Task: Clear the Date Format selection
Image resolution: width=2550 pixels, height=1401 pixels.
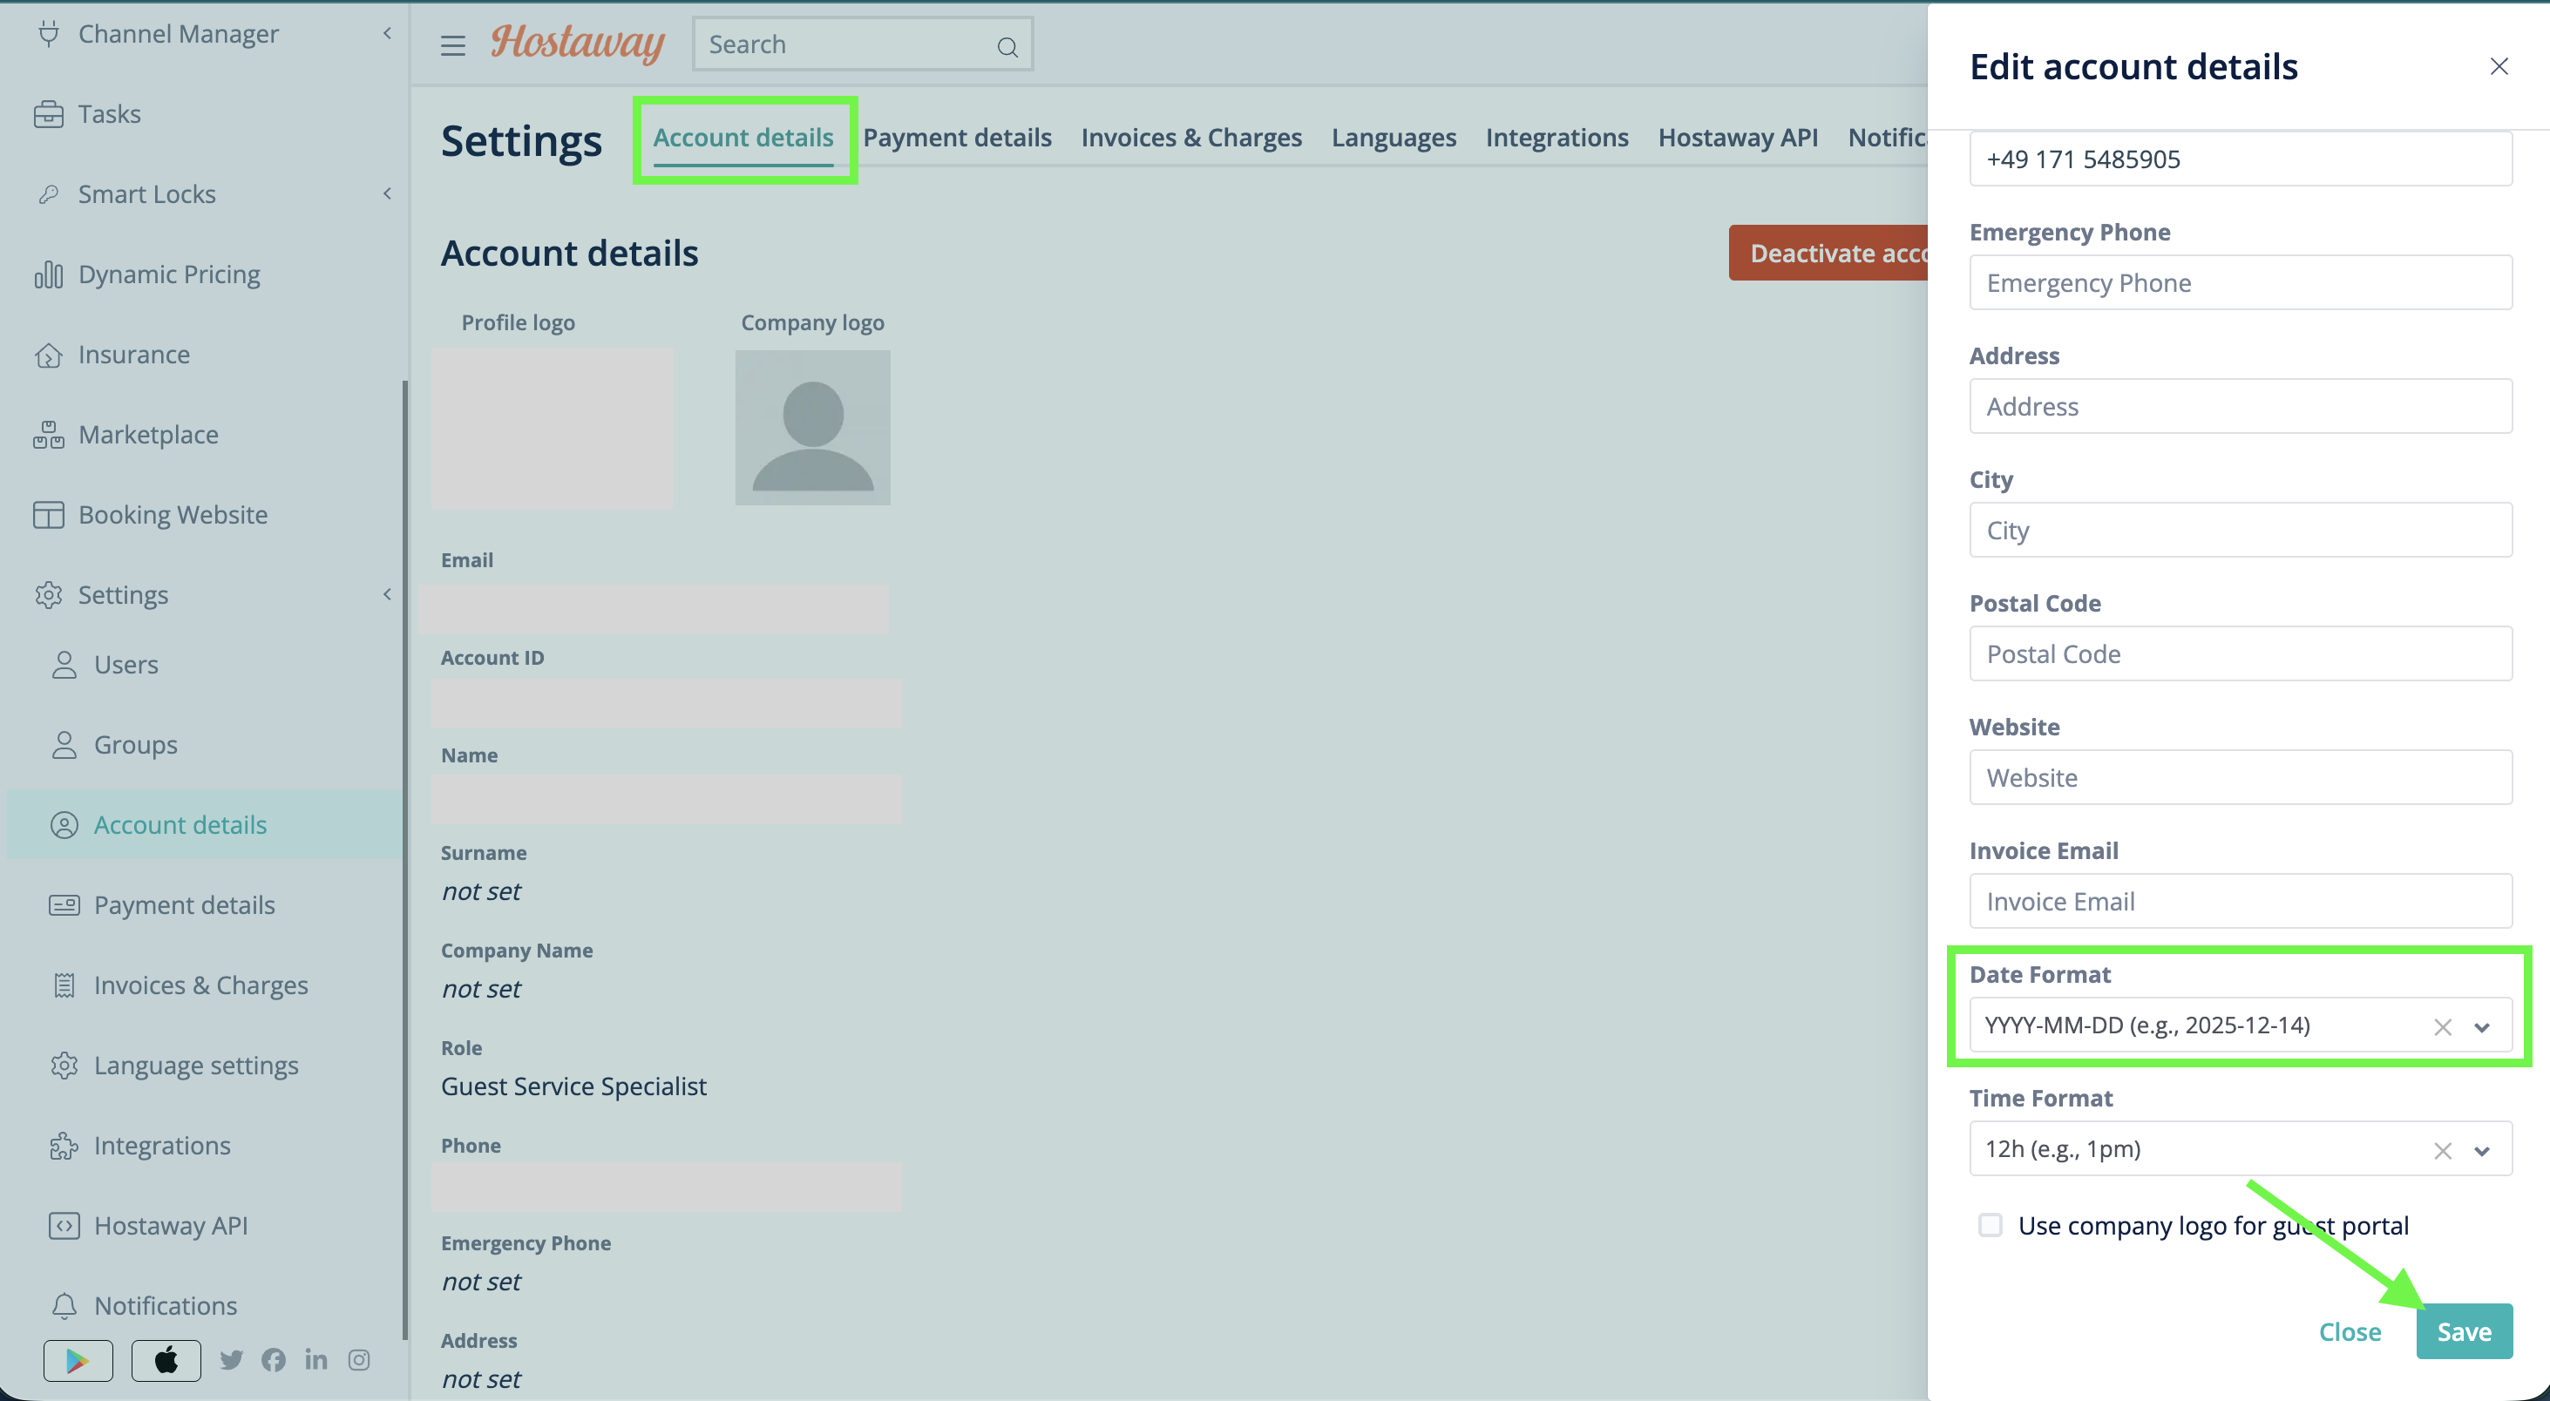Action: pyautogui.click(x=2442, y=1026)
